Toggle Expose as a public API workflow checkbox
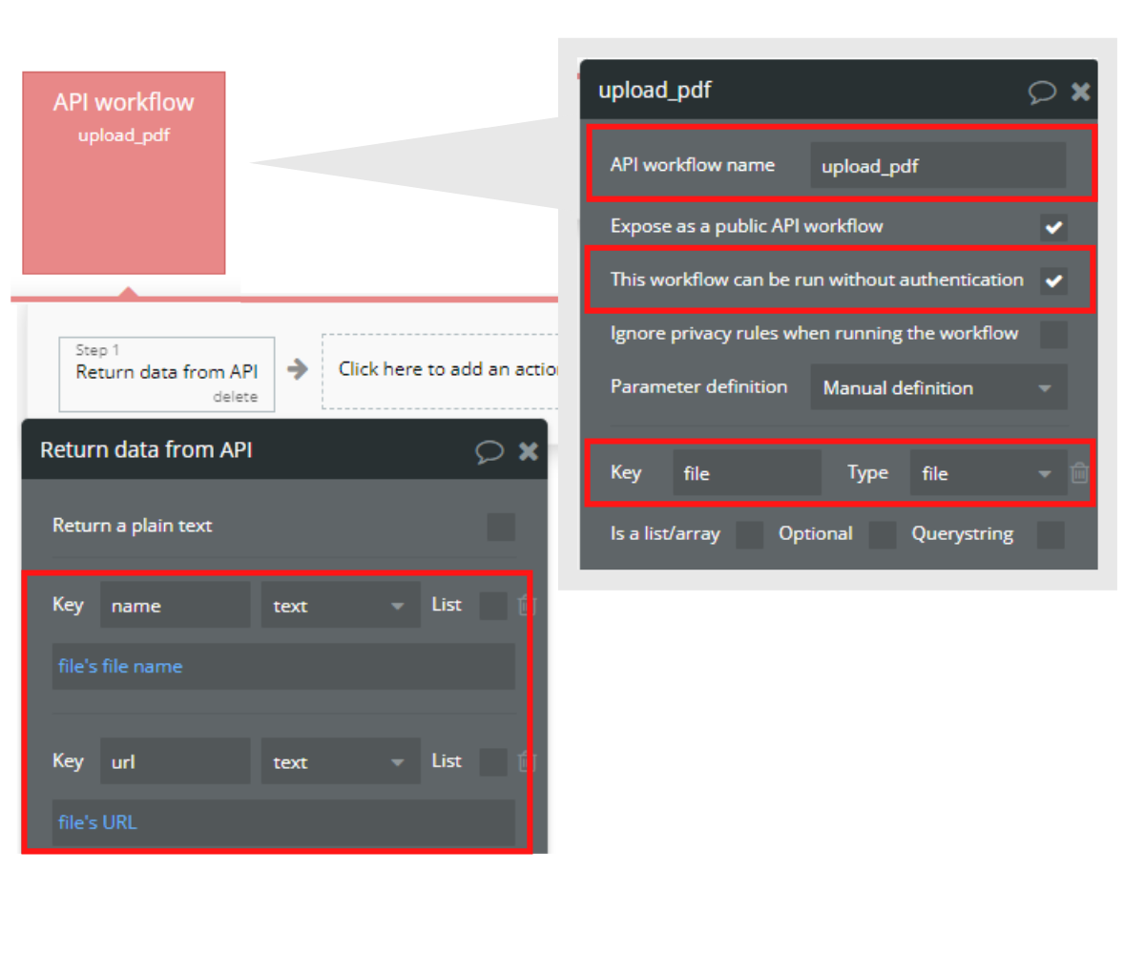 tap(1053, 227)
